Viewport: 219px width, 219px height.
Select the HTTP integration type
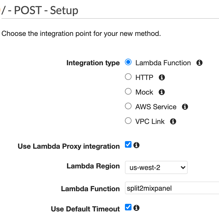pyautogui.click(x=128, y=77)
